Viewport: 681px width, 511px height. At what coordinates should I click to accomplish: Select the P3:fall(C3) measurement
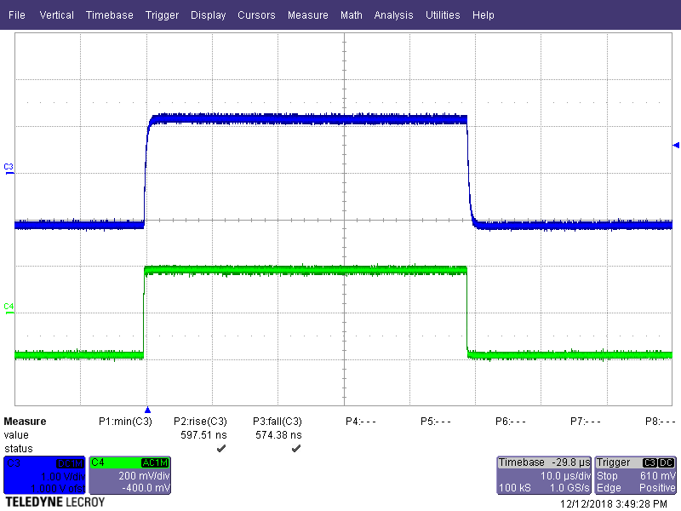278,422
